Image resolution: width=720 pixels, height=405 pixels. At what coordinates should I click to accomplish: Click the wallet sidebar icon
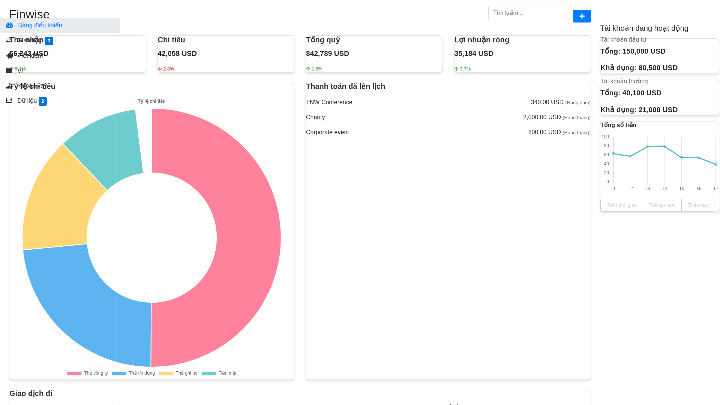pyautogui.click(x=9, y=70)
